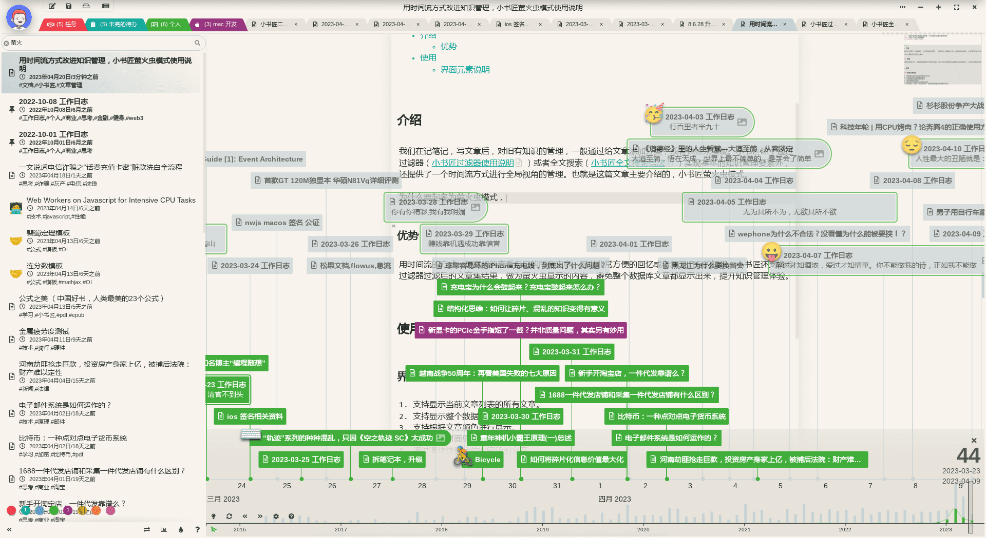Screen dimensions: 986x538
Task: Click the 2021 mark on the year overview bar
Action: click(744, 529)
